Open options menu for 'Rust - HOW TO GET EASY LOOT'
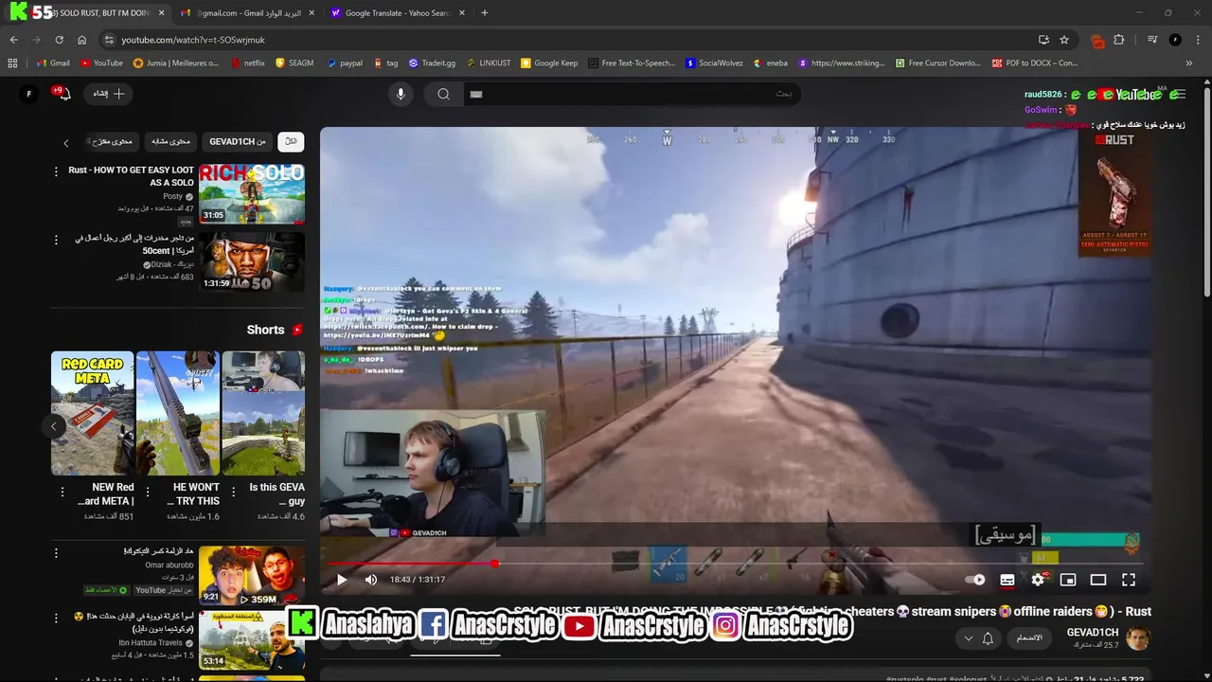Screen dimensions: 1212x682 [x=56, y=171]
